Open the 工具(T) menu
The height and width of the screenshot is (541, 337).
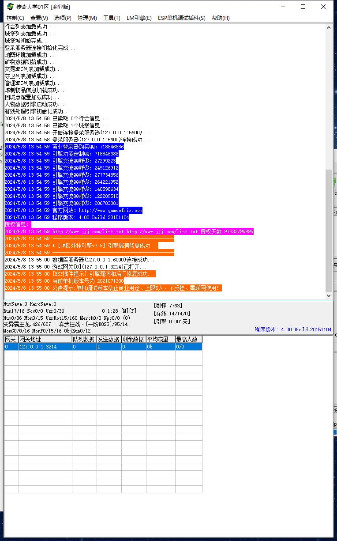tap(112, 18)
